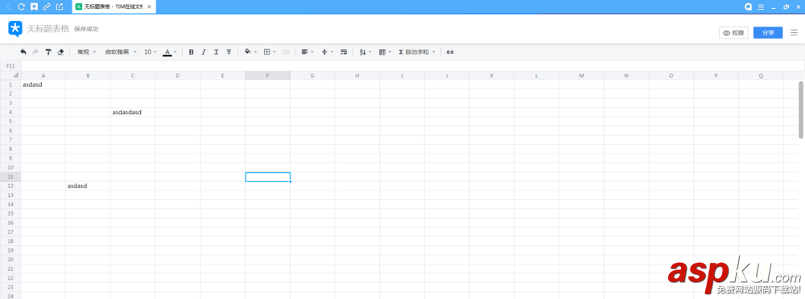The width and height of the screenshot is (805, 299).
Task: Click the redo arrow icon
Action: click(x=35, y=51)
